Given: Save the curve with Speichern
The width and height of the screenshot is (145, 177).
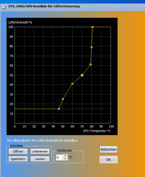Looking at the screenshot, I should [18, 159].
